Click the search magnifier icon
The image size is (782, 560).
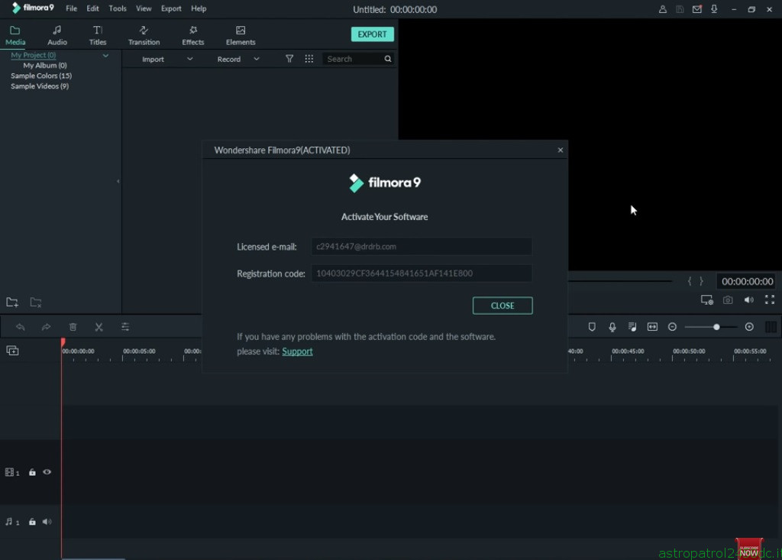pyautogui.click(x=387, y=59)
